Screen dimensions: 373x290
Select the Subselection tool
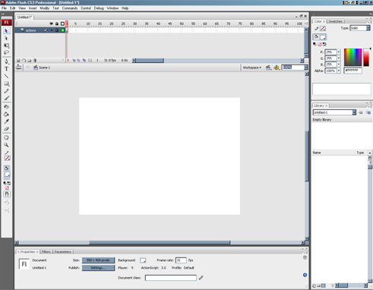click(6, 38)
